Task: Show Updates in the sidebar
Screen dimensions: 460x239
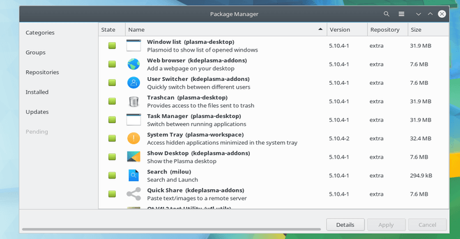Action: (x=37, y=112)
